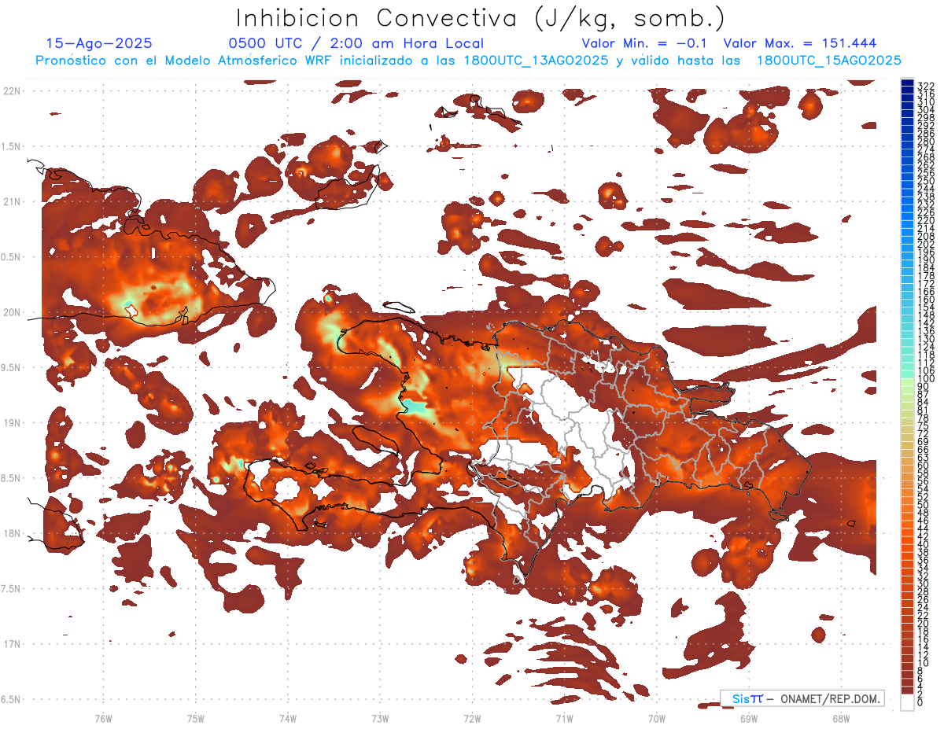Click the '0500 UTC / 2:00 am Hora Local' text
944x729 pixels.
tap(356, 43)
